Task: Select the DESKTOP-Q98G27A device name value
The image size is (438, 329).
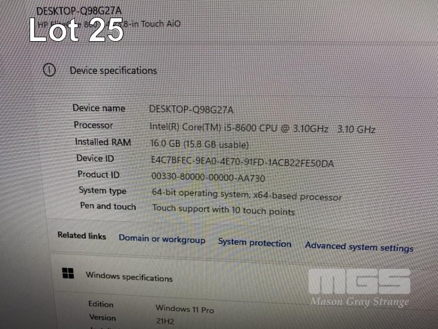Action: pyautogui.click(x=191, y=109)
